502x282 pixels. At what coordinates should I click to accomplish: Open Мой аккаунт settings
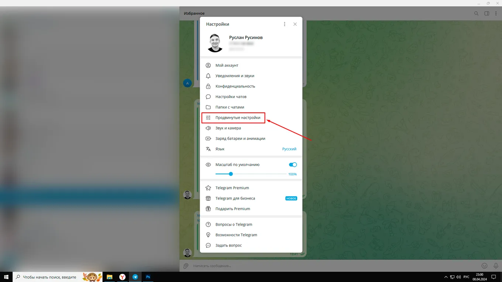point(251,65)
